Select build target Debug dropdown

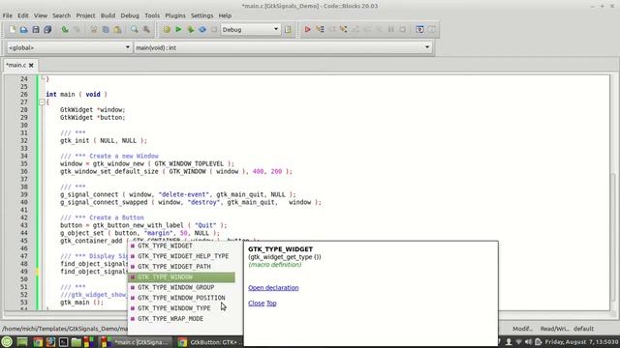coord(250,30)
